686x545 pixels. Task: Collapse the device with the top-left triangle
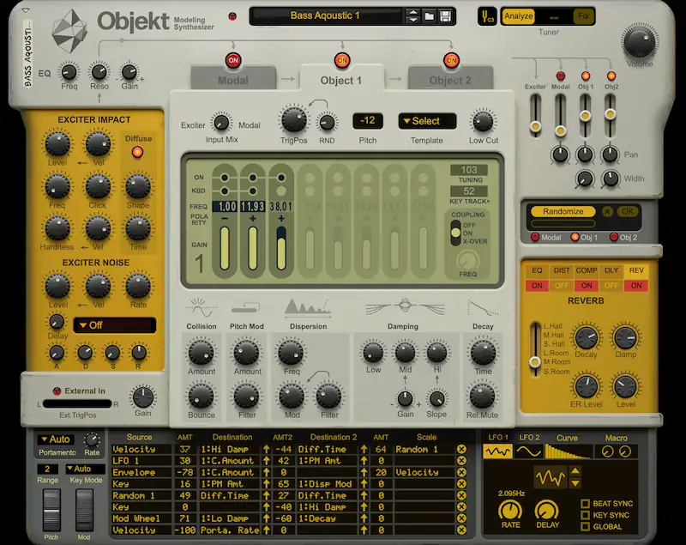click(x=26, y=9)
